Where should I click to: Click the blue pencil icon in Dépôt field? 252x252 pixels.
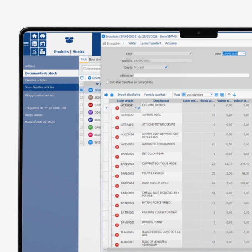(x=166, y=67)
